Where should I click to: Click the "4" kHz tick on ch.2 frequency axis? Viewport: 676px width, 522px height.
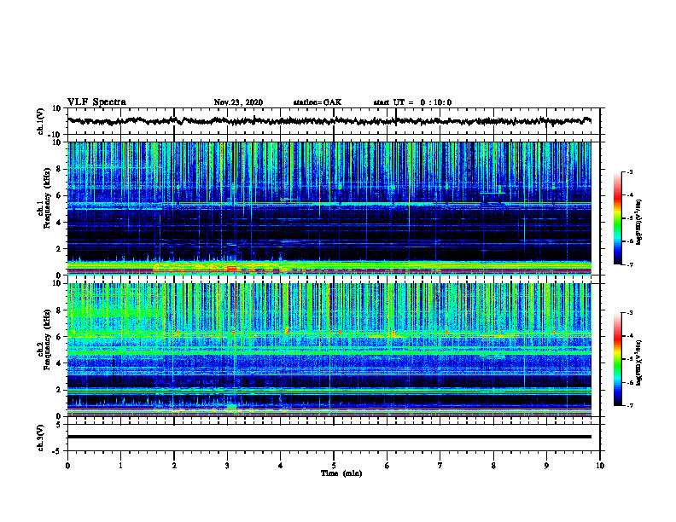pyautogui.click(x=59, y=364)
